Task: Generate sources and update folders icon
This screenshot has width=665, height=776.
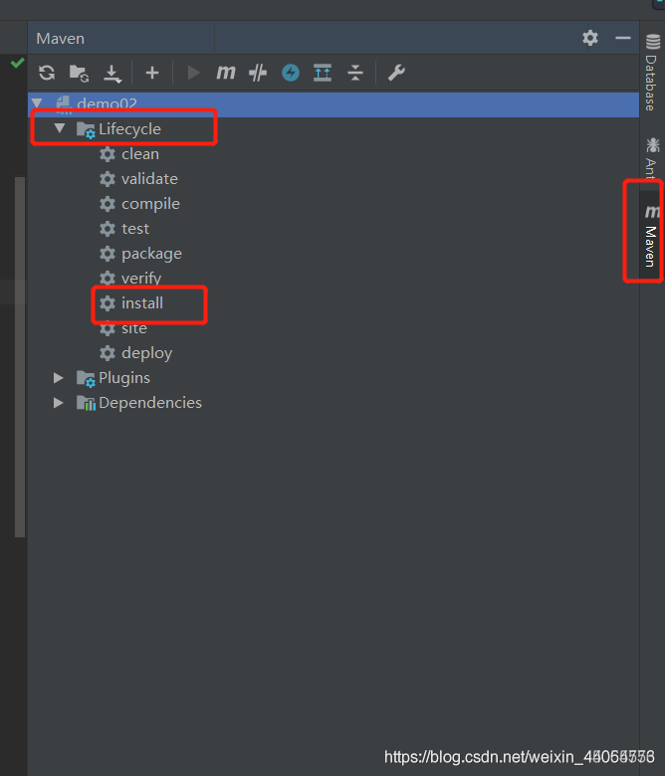Action: click(79, 74)
